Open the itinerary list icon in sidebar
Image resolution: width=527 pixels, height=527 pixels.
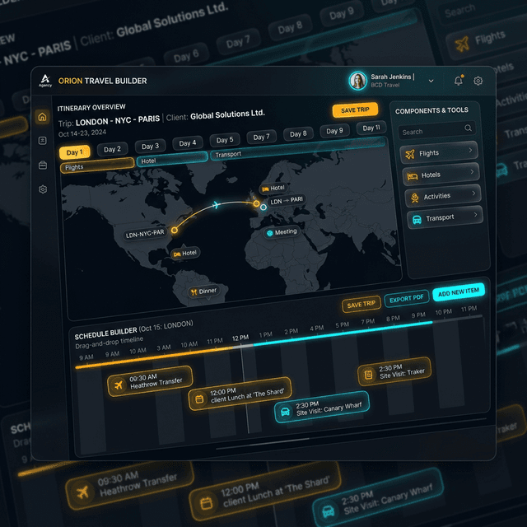(42, 141)
